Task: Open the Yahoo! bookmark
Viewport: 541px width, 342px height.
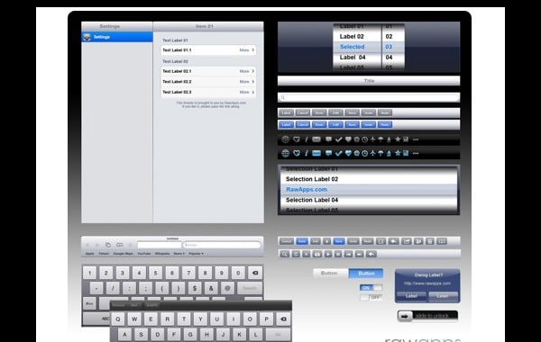Action: pyautogui.click(x=104, y=254)
